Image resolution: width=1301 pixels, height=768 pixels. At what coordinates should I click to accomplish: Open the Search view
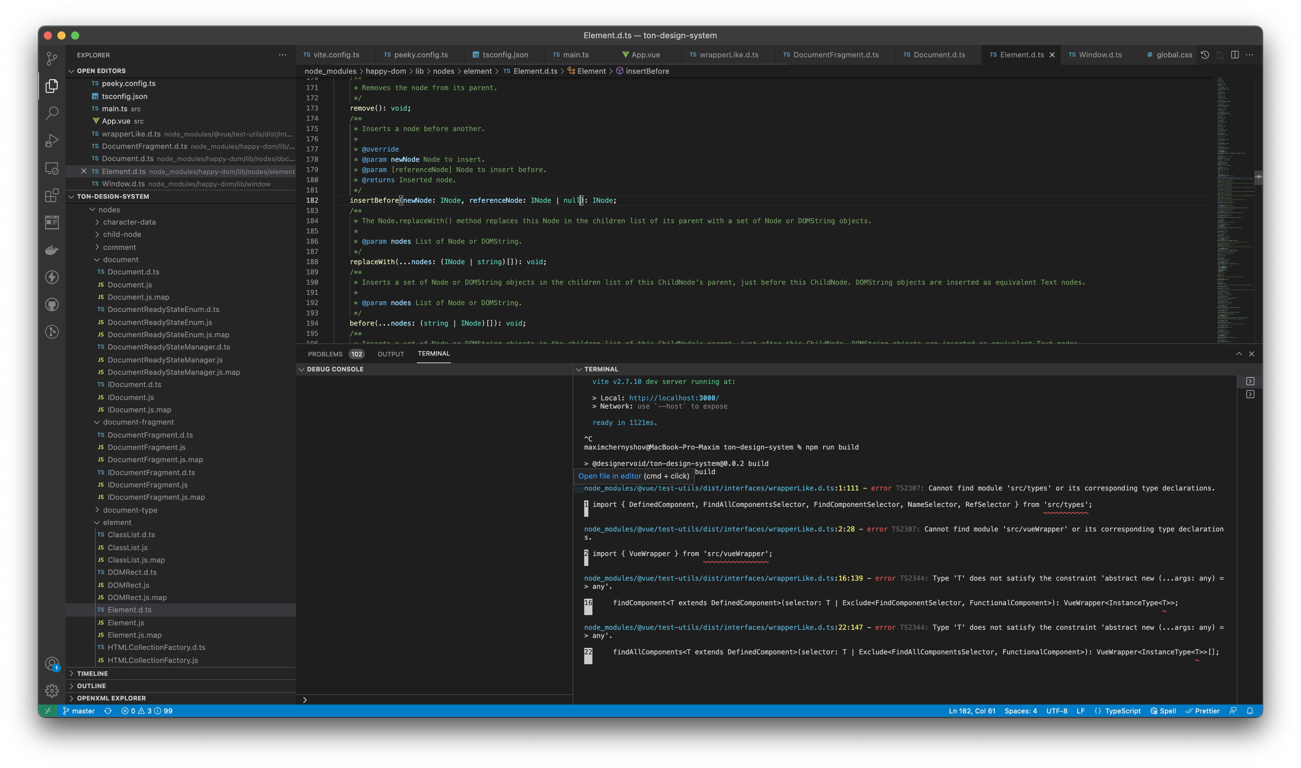(52, 112)
